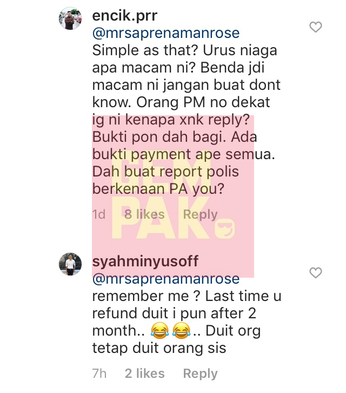
Task: Select the first comment text 'Simple as that?'
Action: click(145, 50)
